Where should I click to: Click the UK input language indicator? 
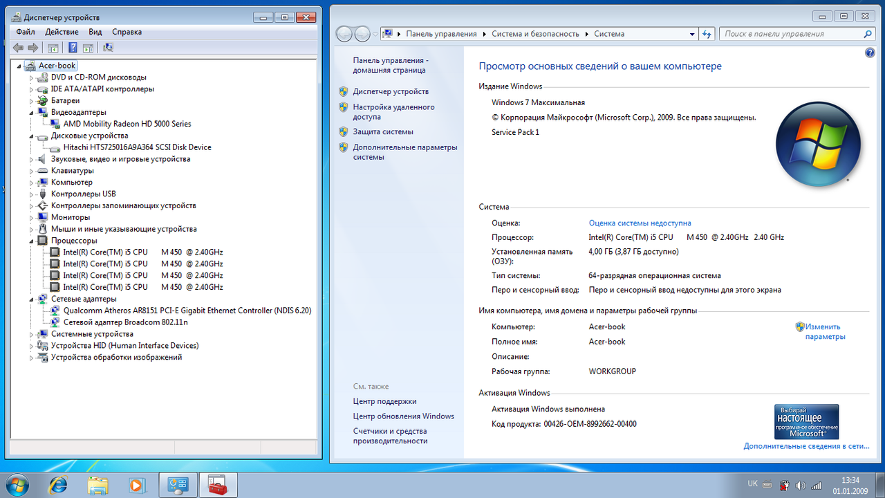coord(752,485)
